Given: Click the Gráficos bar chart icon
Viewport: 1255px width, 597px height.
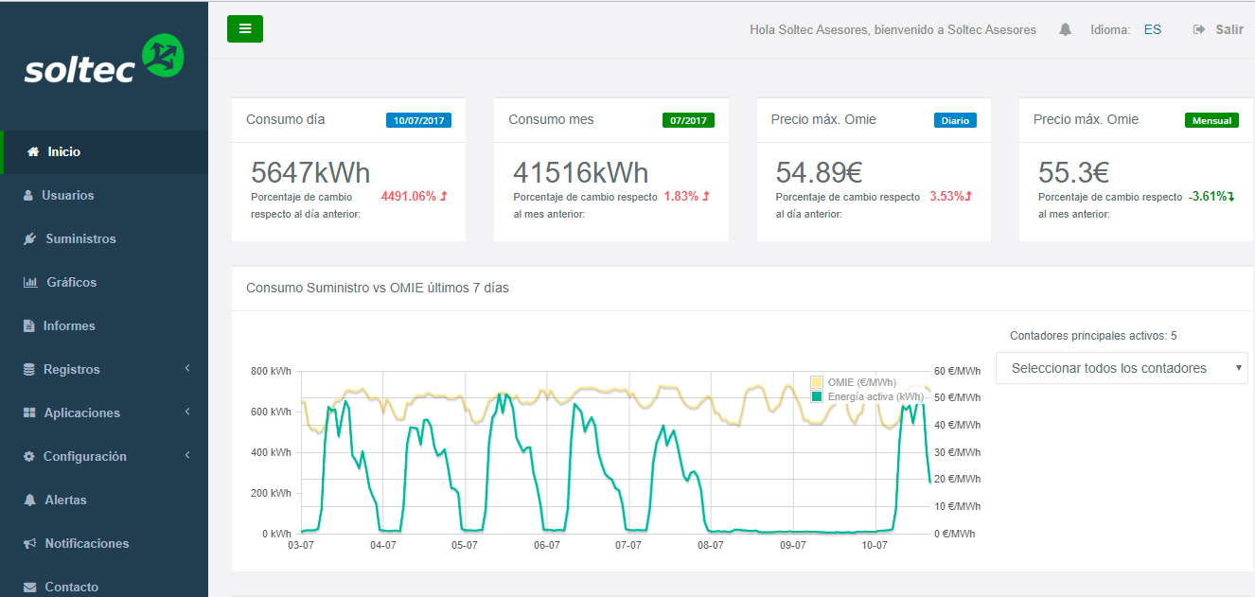Looking at the screenshot, I should pyautogui.click(x=29, y=283).
